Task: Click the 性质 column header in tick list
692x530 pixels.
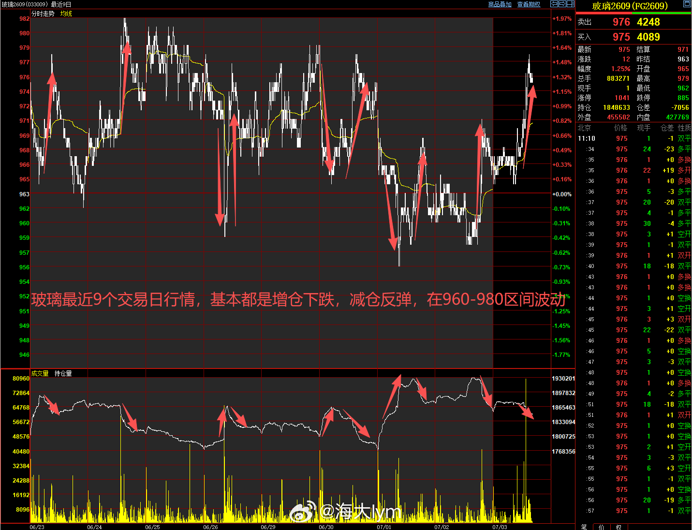Action: [684, 128]
